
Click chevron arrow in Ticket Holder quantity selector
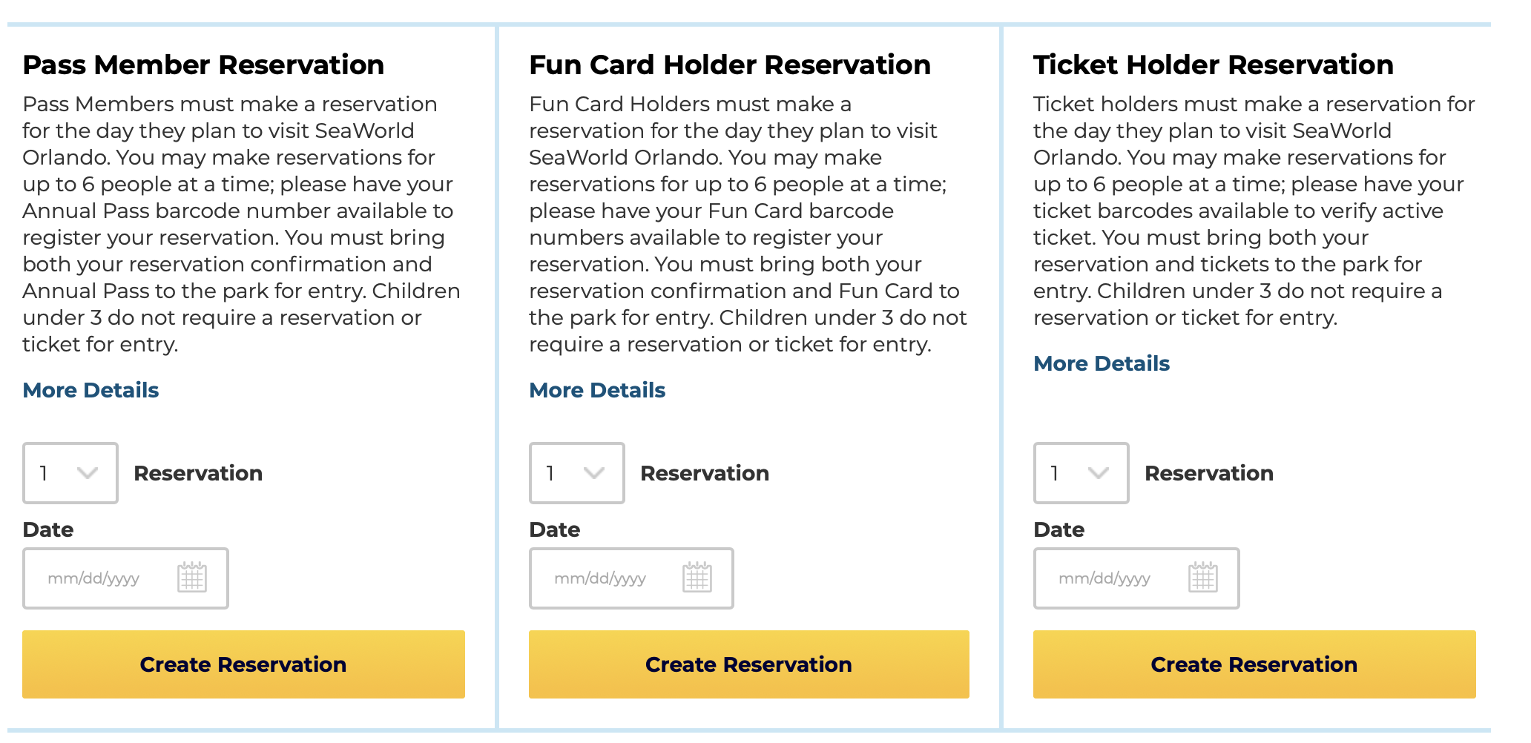point(1099,473)
